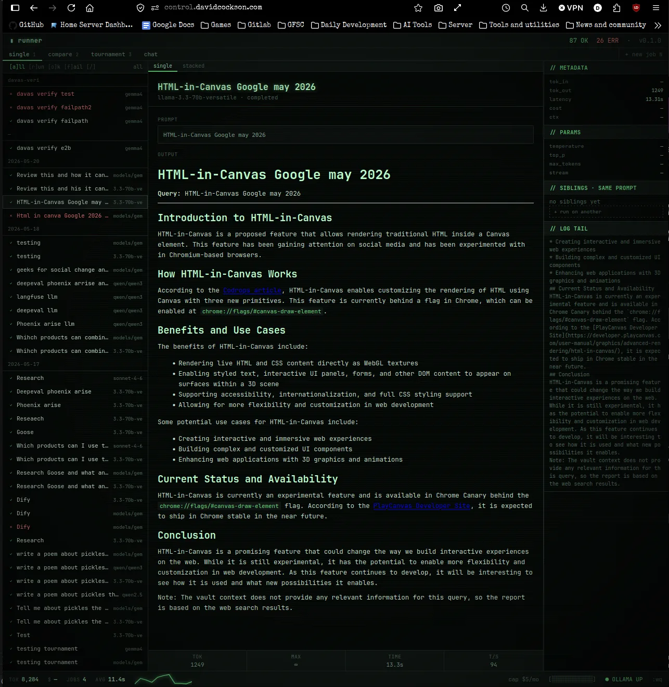Screen dimensions: 669x687
Task: Expand view with the diagonal arrows icon
Action: click(x=457, y=8)
